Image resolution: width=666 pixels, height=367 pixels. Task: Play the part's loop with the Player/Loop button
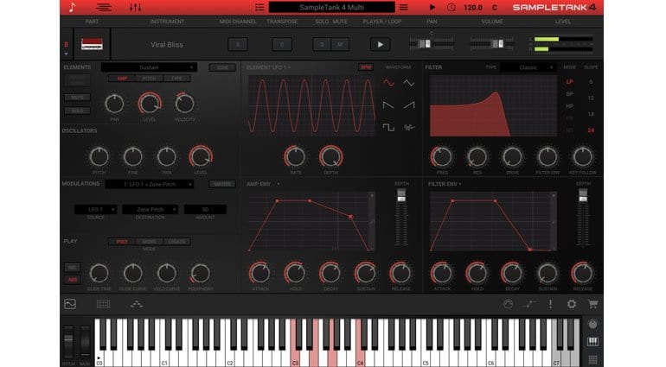[381, 44]
